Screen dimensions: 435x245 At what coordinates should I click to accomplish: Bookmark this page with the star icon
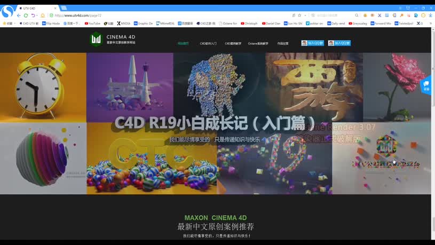pos(299,15)
